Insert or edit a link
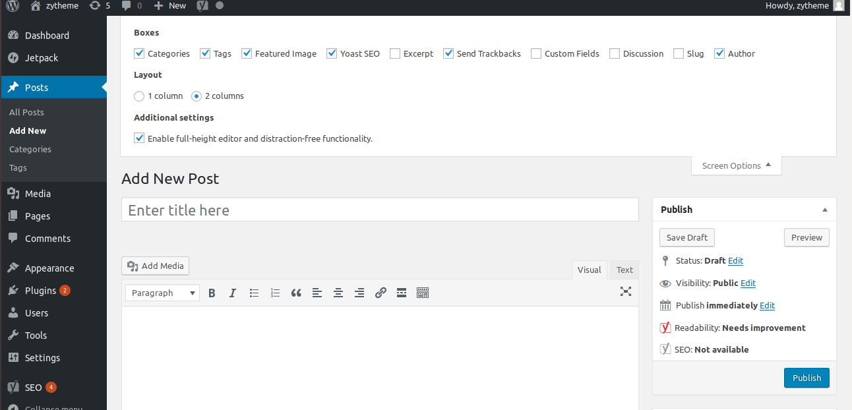This screenshot has width=852, height=410. click(x=380, y=293)
